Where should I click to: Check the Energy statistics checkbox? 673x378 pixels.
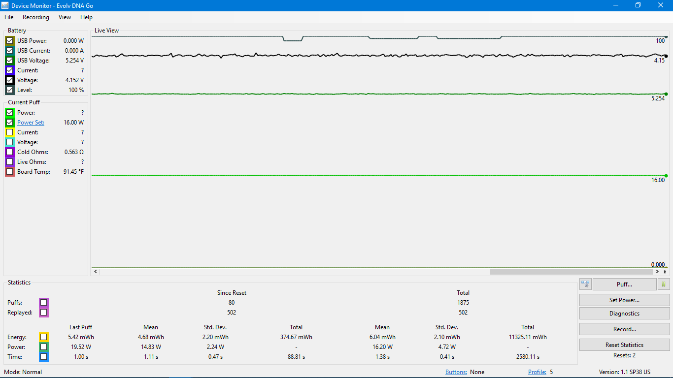pos(44,337)
